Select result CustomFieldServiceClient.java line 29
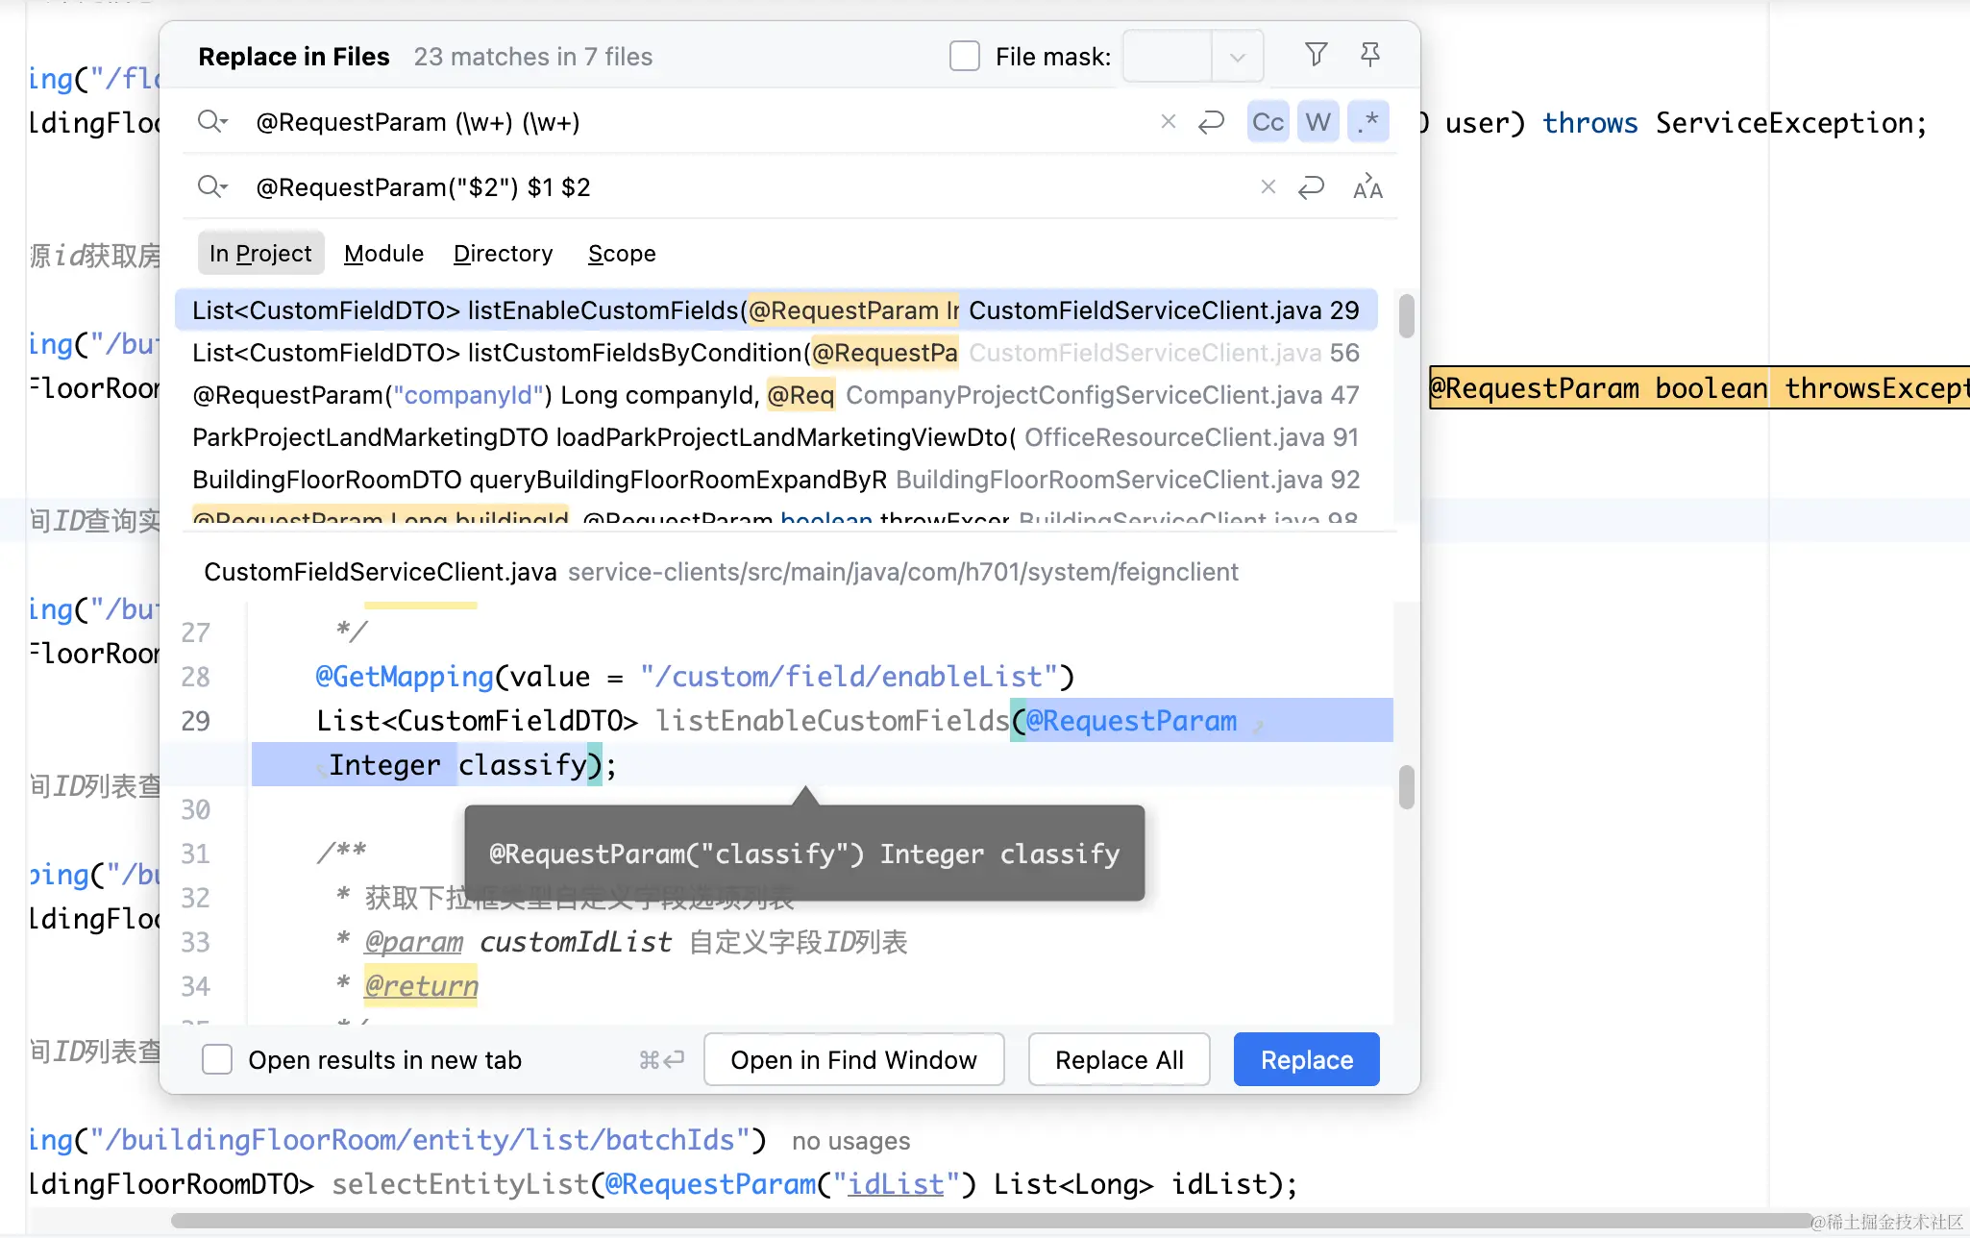 [x=776, y=310]
